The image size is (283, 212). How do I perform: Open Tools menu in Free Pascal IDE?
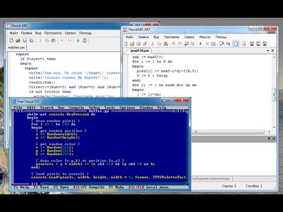click(110, 108)
